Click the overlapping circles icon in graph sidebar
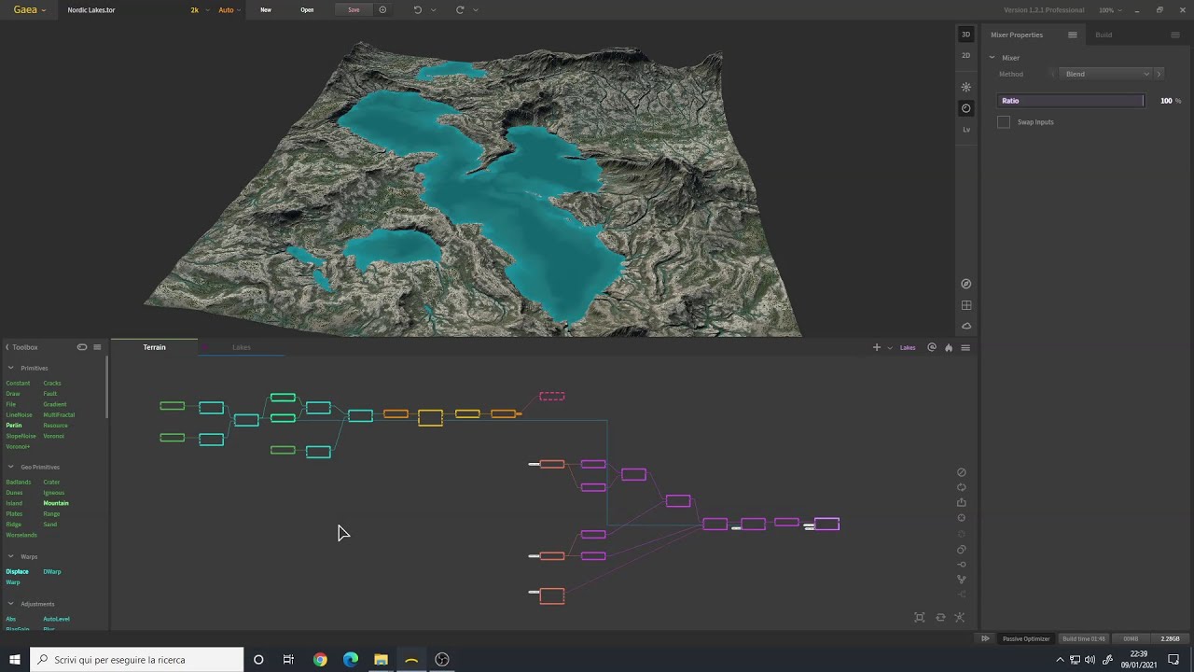The width and height of the screenshot is (1194, 672). (x=962, y=549)
